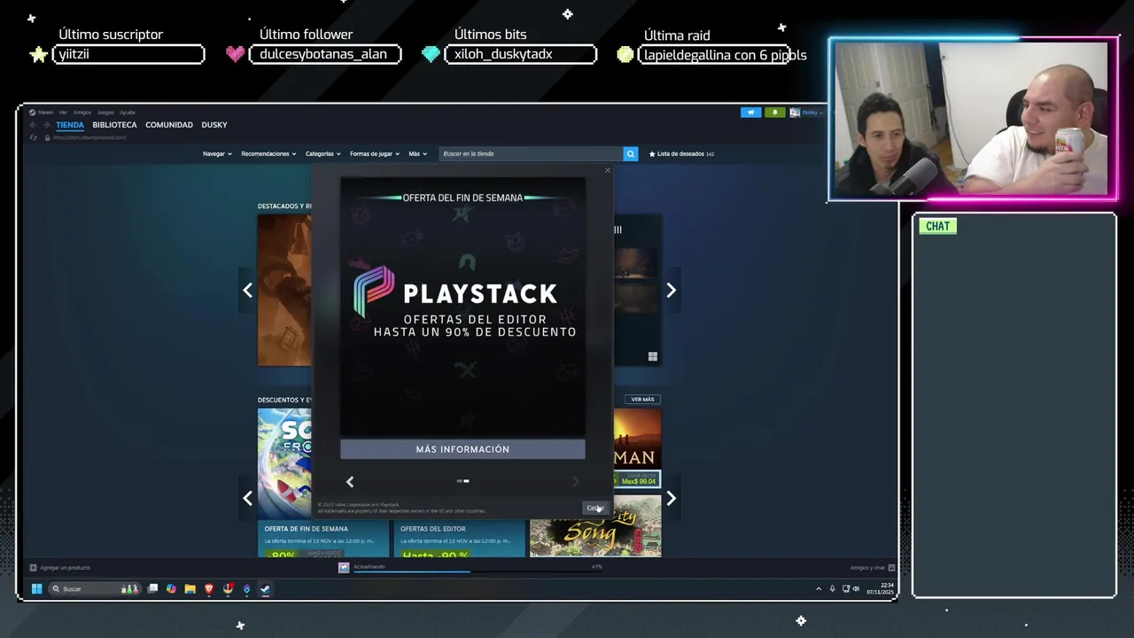Open Copilot from the taskbar
Viewport: 1134px width, 638px height.
point(171,588)
